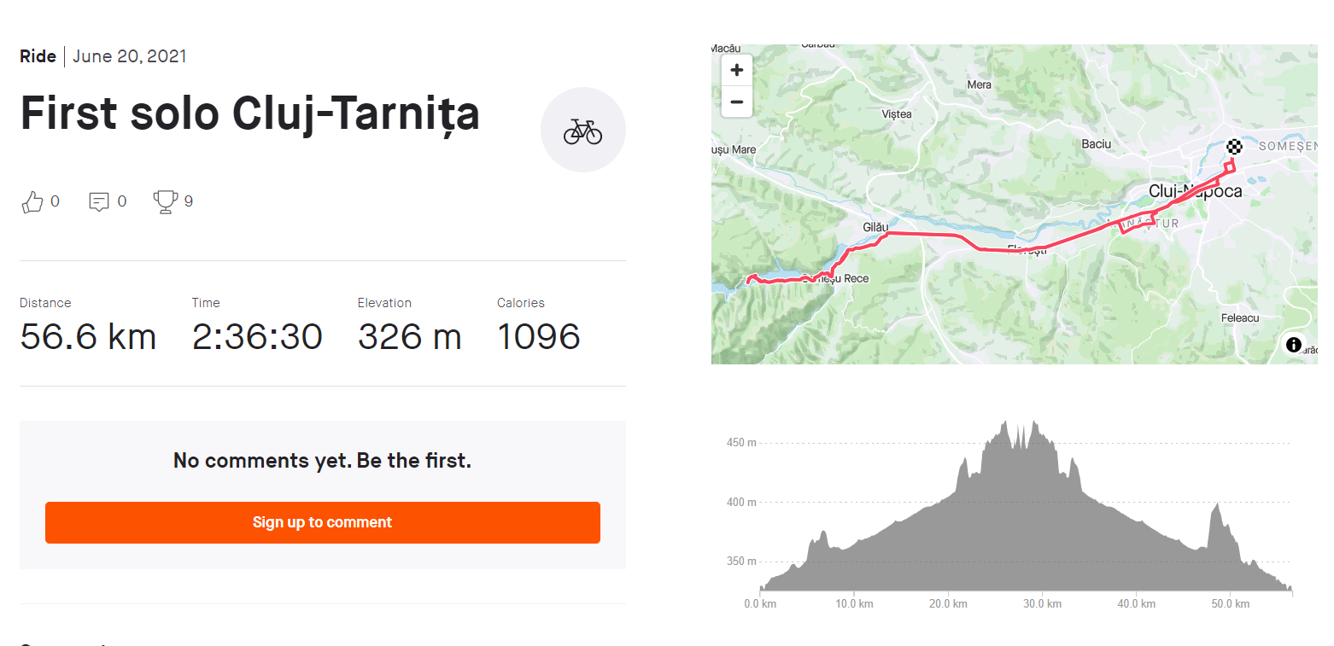Viewport: 1334px width, 646px height.
Task: Click the 56.6 km distance stat
Action: pyautogui.click(x=88, y=337)
